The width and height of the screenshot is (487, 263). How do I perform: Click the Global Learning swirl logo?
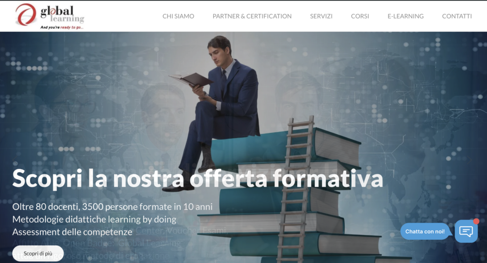[x=26, y=14]
